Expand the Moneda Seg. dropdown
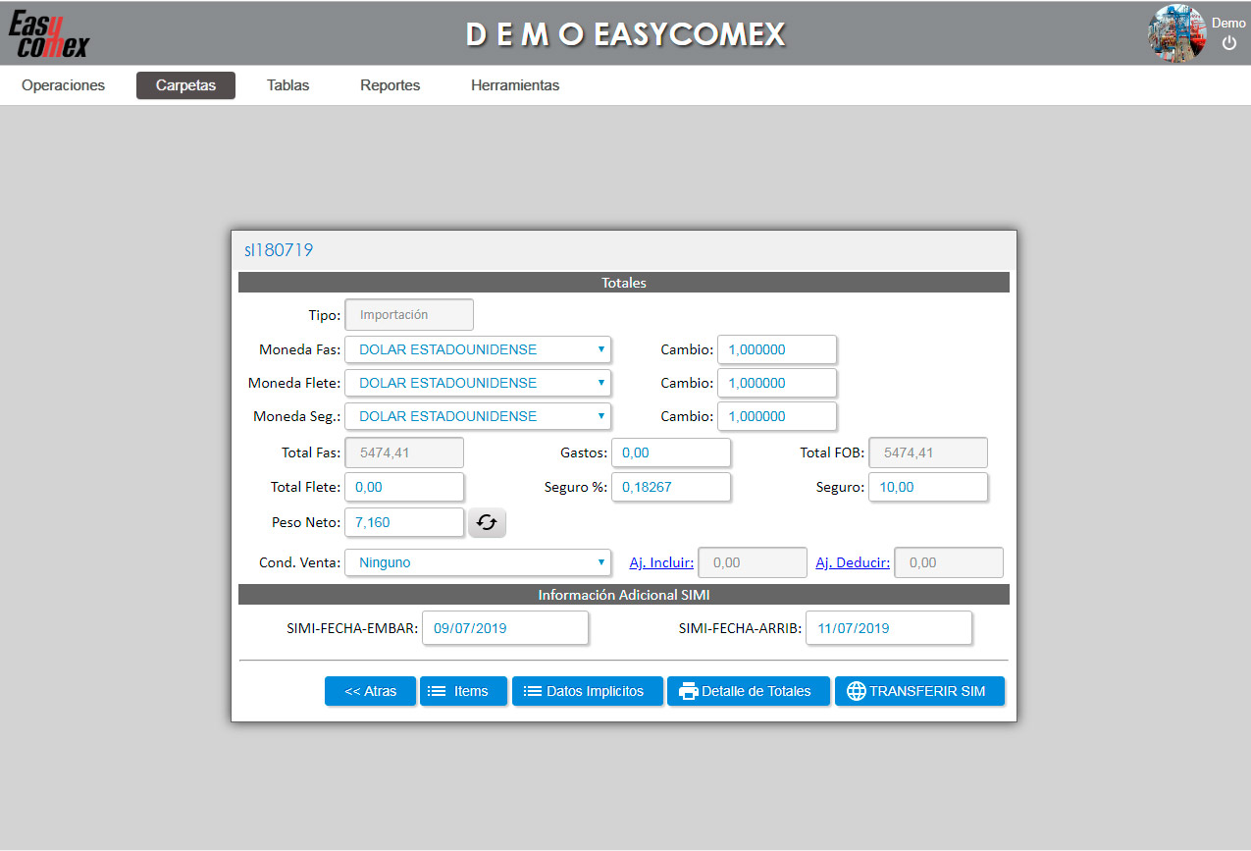This screenshot has width=1251, height=851. pyautogui.click(x=478, y=416)
